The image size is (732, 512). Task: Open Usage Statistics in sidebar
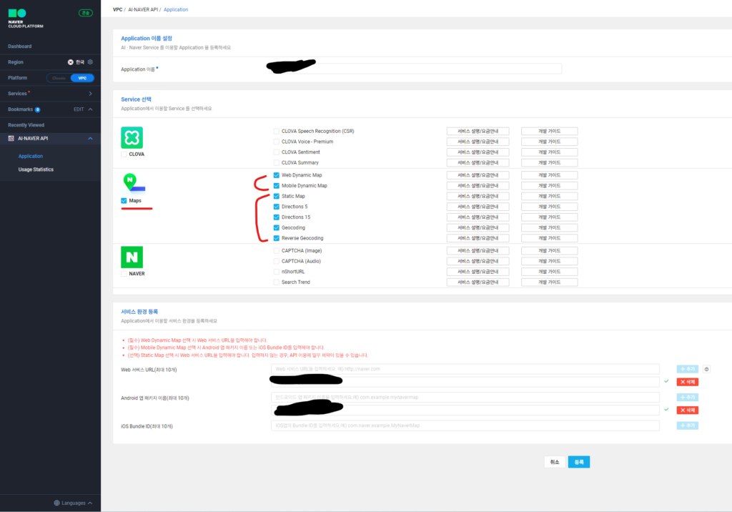click(x=36, y=169)
